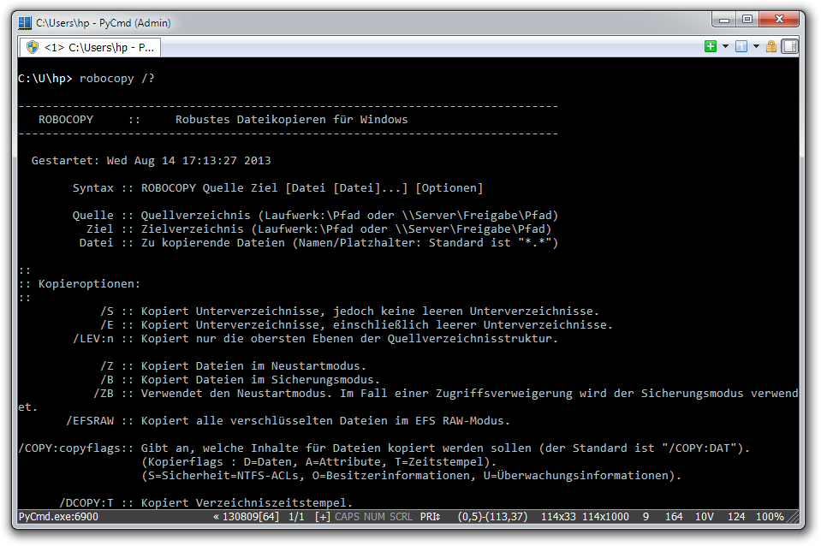Toggle SCRL lock indicator in the status bar
The height and width of the screenshot is (546, 821).
click(x=401, y=517)
